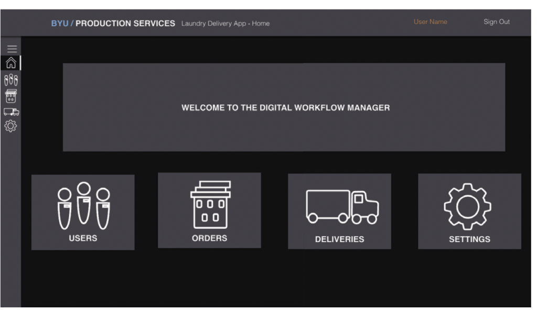Image resolution: width=537 pixels, height=321 pixels.
Task: Click the laundry basket icon on the Orders tile
Action: tap(210, 205)
